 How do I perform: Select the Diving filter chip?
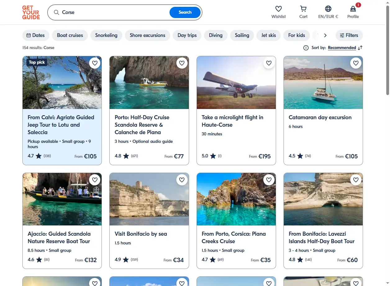[216, 35]
